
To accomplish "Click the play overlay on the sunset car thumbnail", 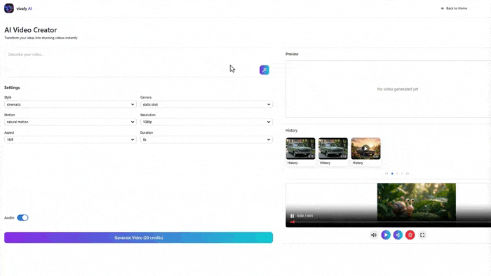I will pos(365,149).
